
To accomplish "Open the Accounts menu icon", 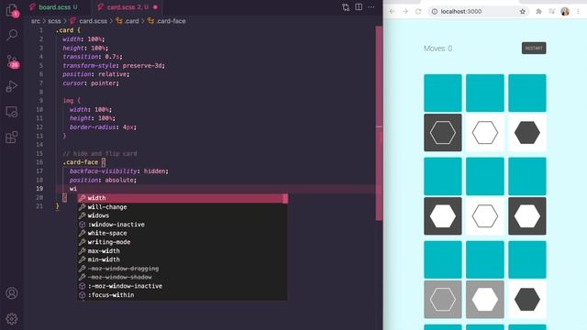I will pos(12,293).
